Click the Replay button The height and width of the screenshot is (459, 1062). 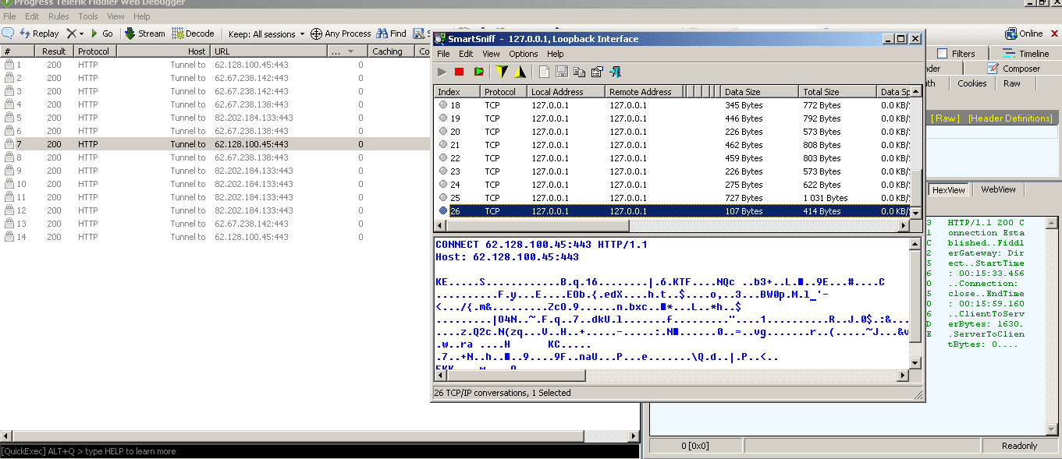pos(39,34)
